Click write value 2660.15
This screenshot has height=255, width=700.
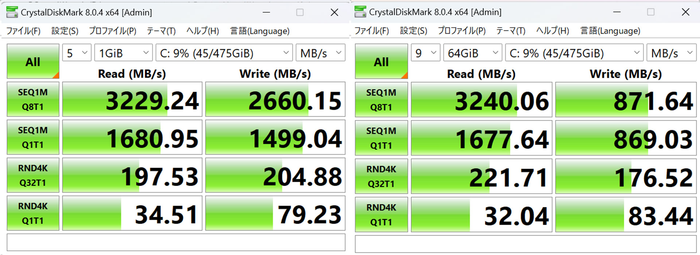coord(275,99)
